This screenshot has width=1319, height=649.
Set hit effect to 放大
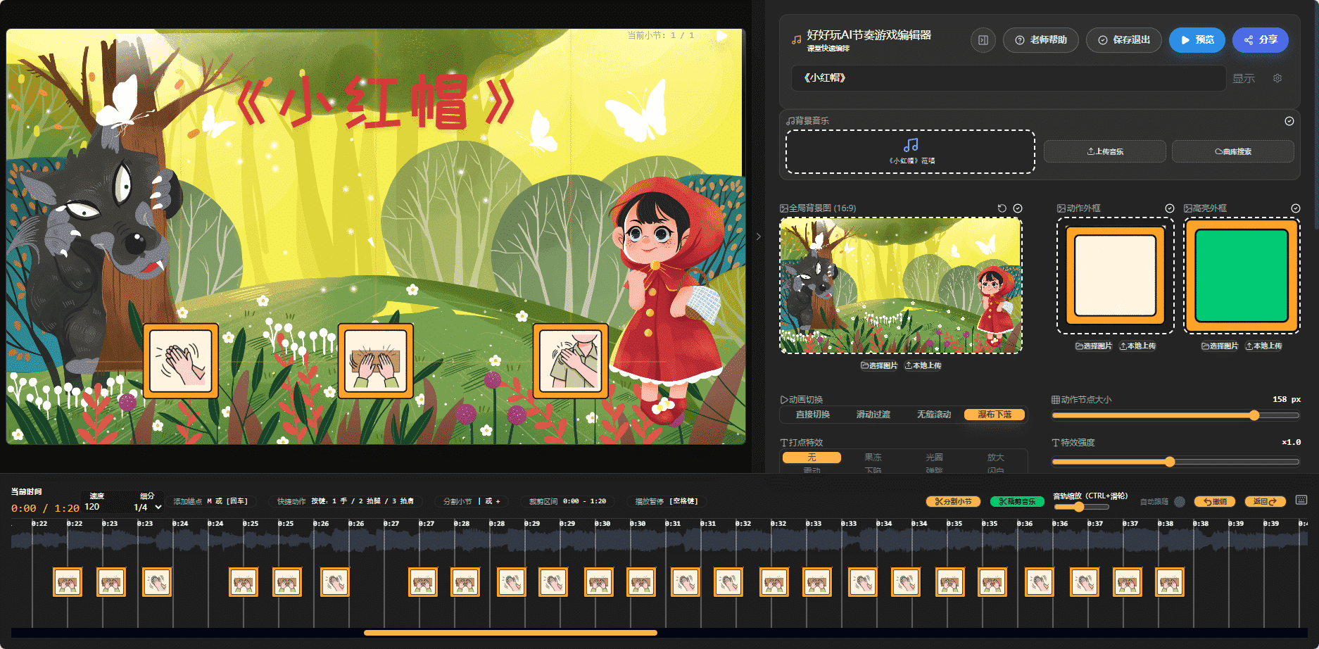[x=995, y=458]
